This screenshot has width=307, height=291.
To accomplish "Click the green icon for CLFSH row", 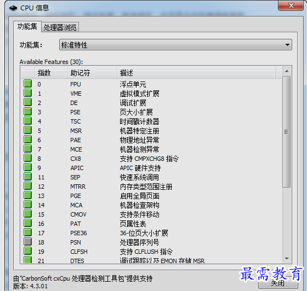I will click(27, 251).
